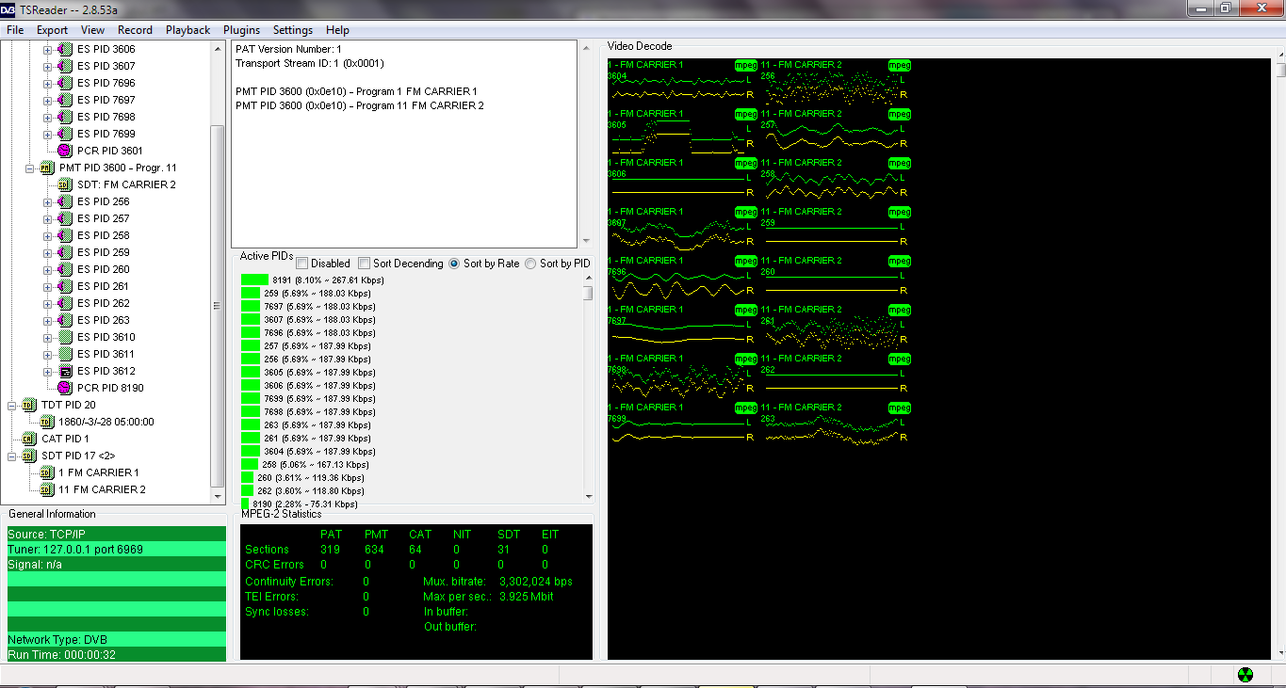Open the Record menu
Viewport: 1286px width, 688px height.
[135, 30]
